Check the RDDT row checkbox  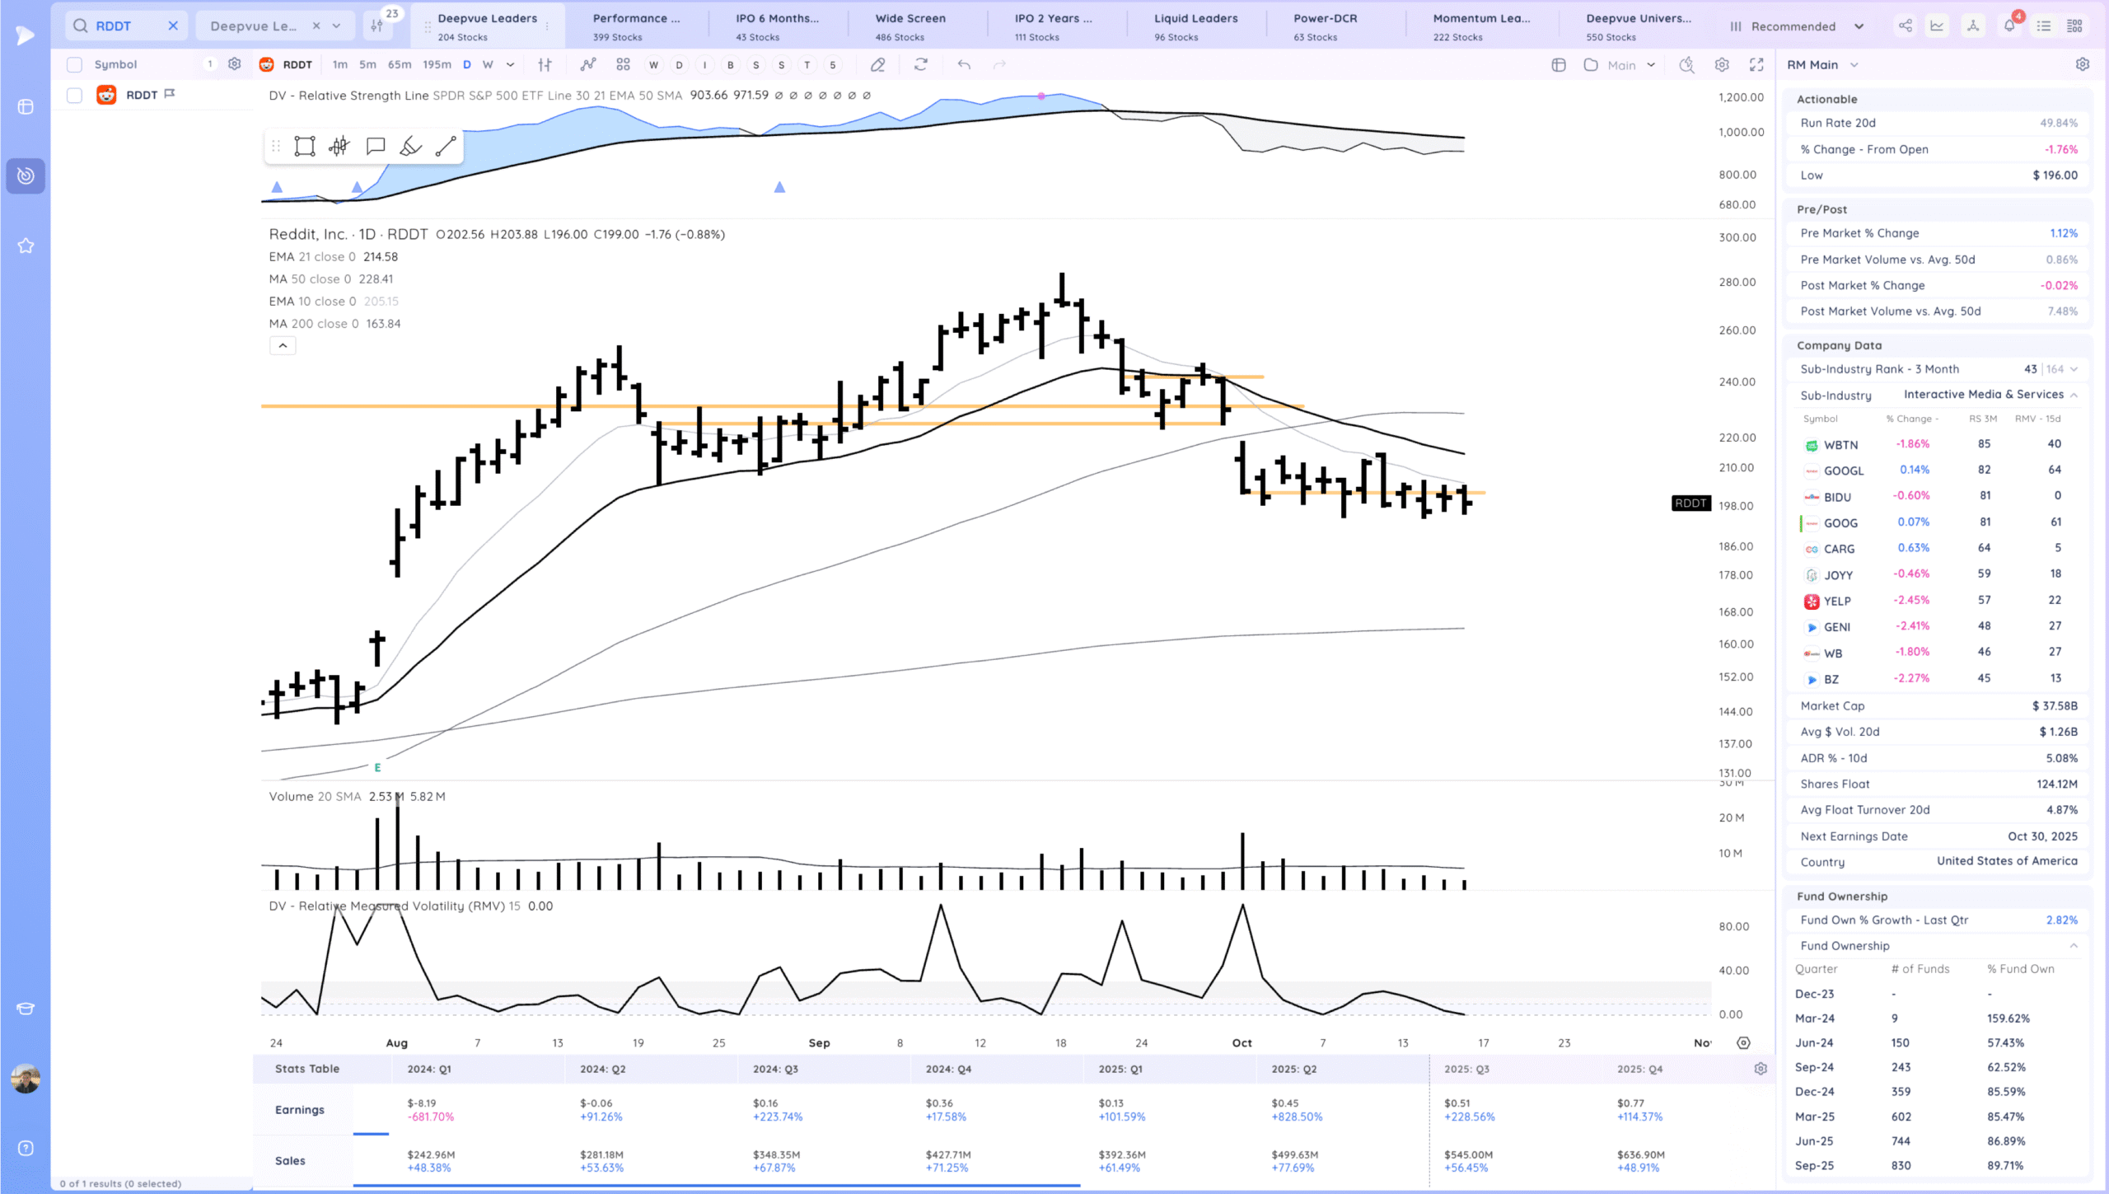(74, 96)
